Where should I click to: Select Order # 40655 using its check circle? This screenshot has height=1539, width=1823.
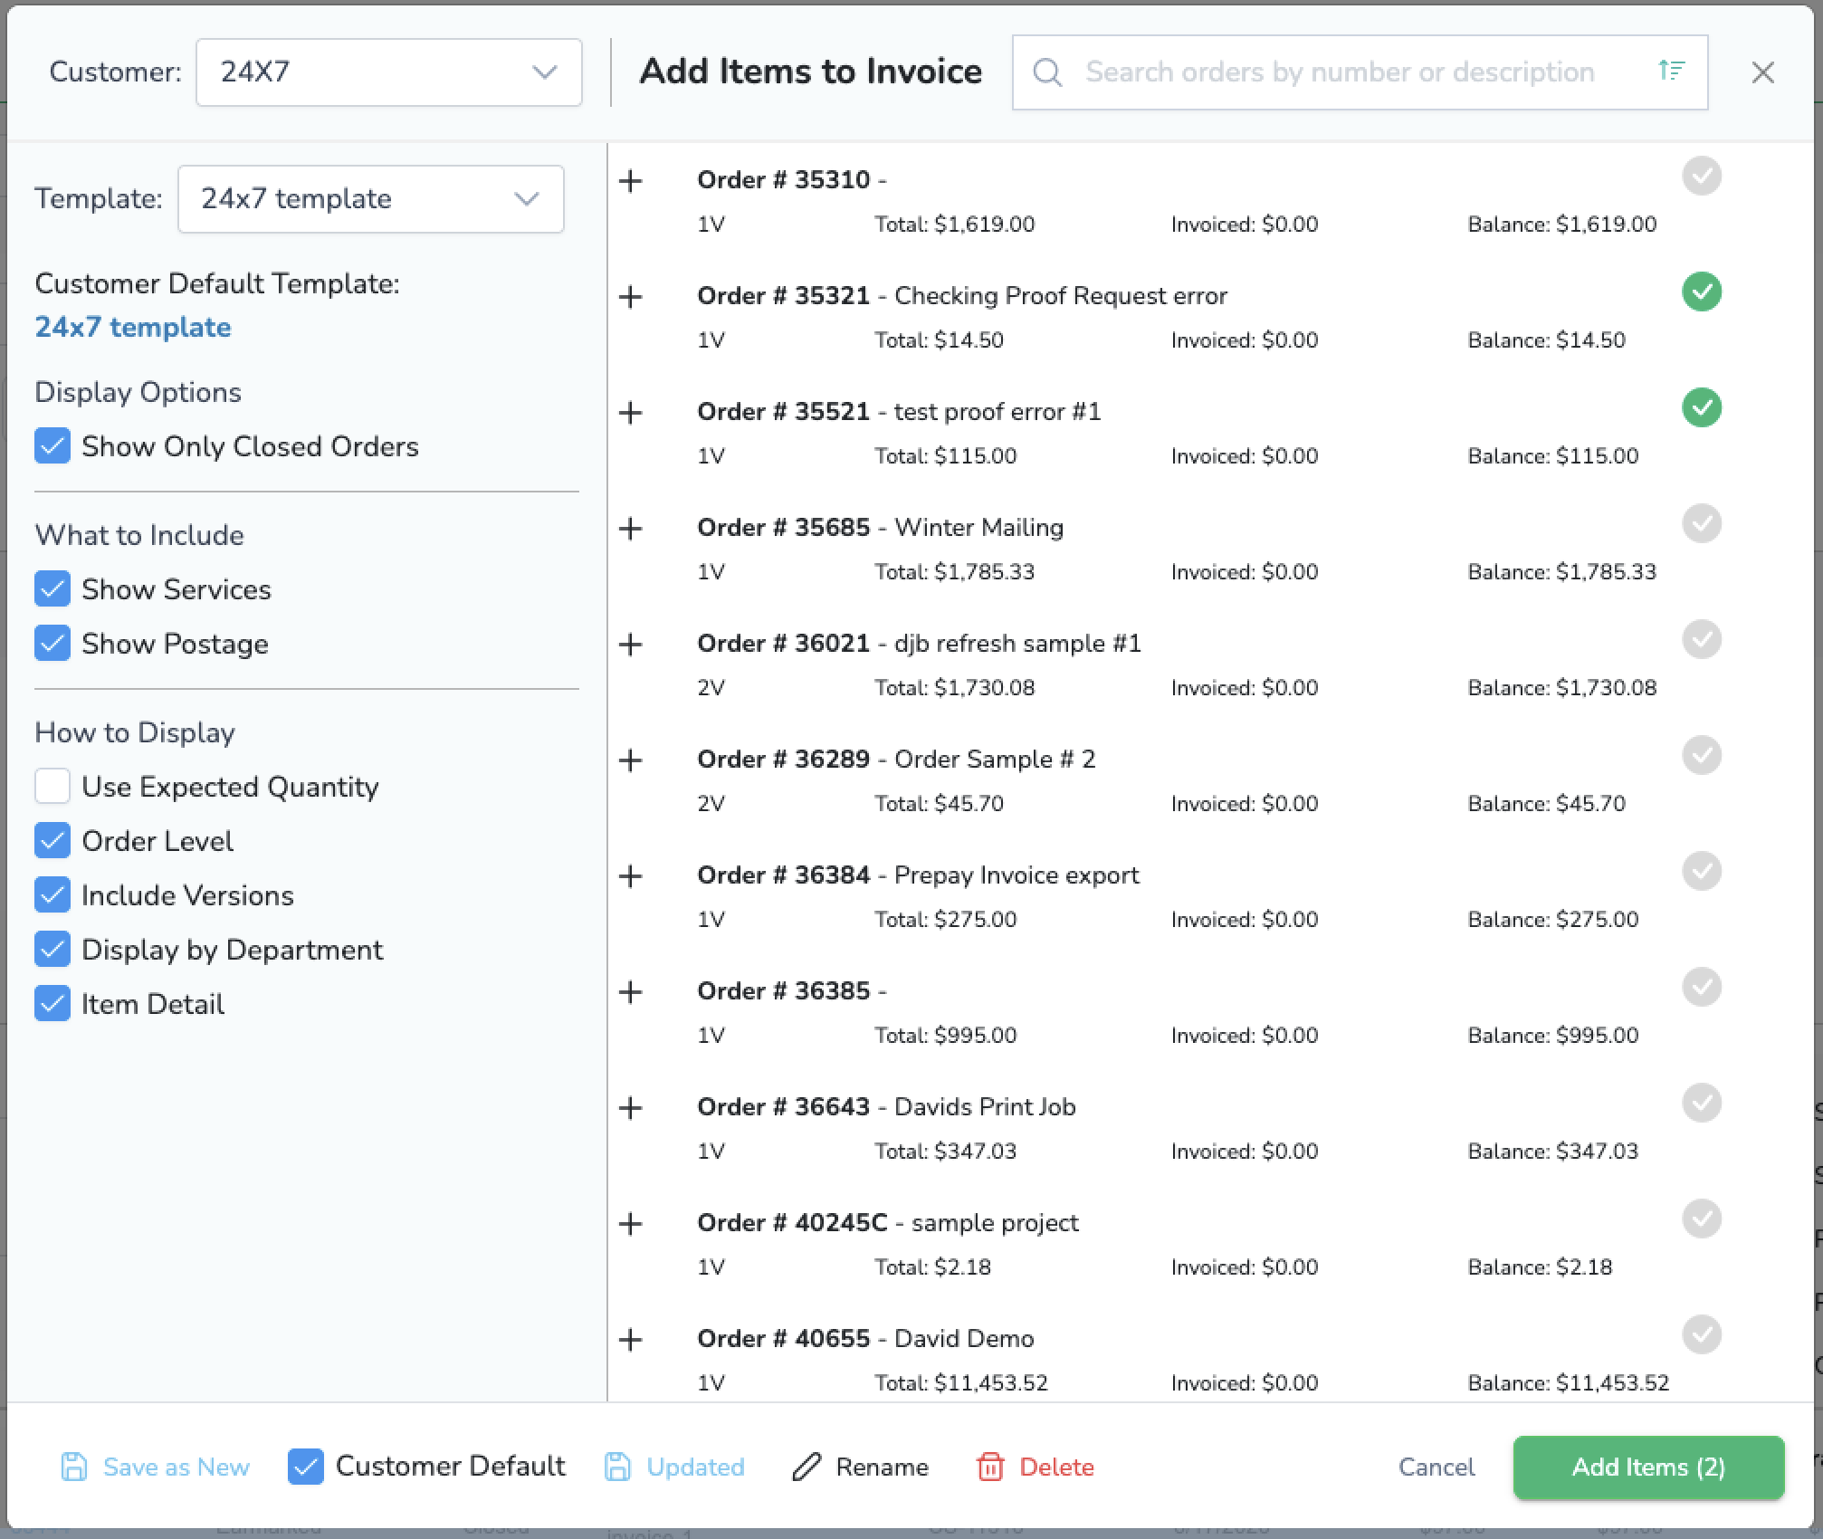point(1702,1334)
